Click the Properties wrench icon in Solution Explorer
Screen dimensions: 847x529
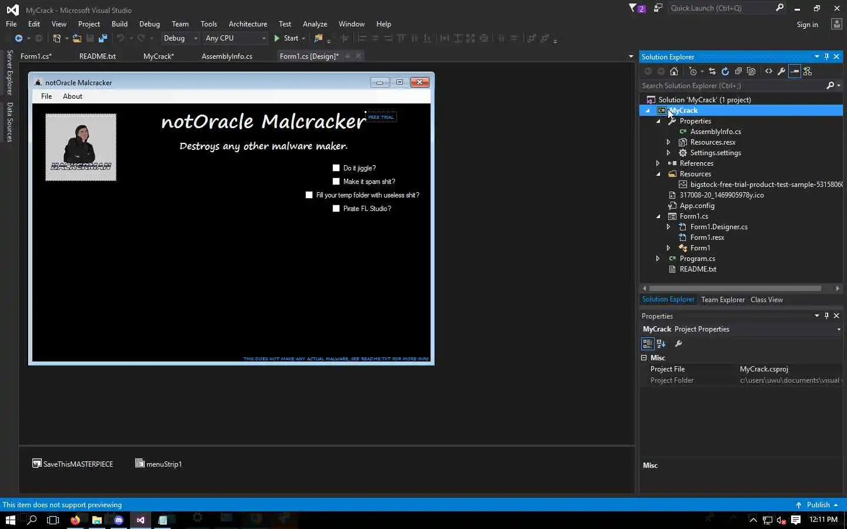(782, 71)
